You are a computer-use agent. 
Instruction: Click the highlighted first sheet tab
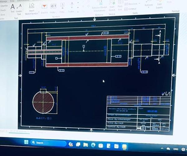[x=19, y=131]
